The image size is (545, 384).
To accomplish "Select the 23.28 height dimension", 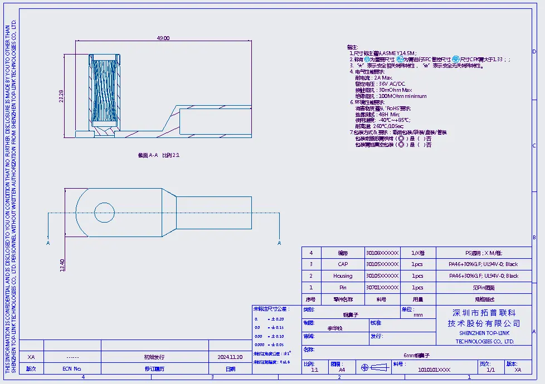I will (x=61, y=96).
